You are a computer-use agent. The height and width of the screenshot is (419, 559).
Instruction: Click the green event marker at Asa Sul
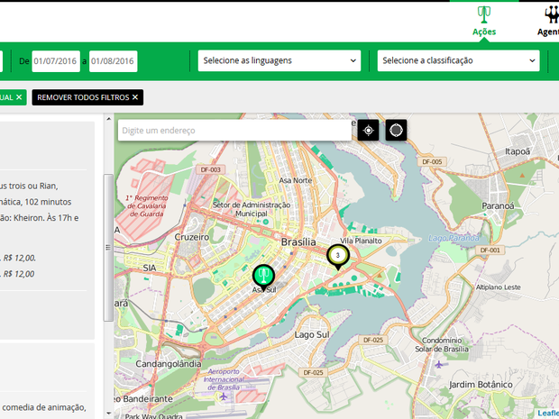tap(263, 276)
